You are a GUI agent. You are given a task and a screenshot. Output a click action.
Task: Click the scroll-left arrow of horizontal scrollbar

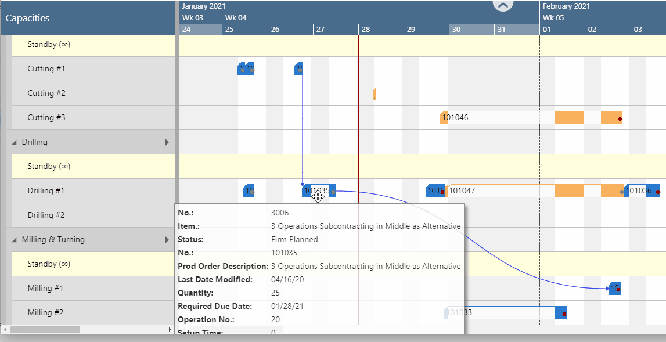[5, 330]
